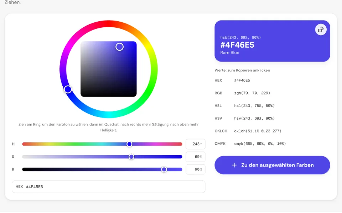342x213 pixels.
Task: Click the HEX input field with #4F46E5
Action: [x=109, y=187]
